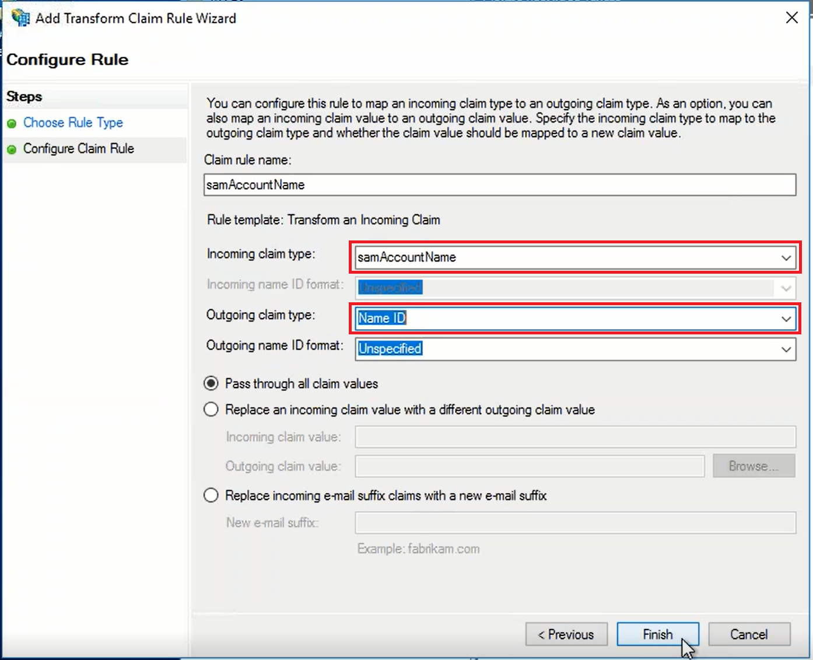Open the Outgoing claim type dropdown arrow
This screenshot has height=660, width=813.
point(786,319)
